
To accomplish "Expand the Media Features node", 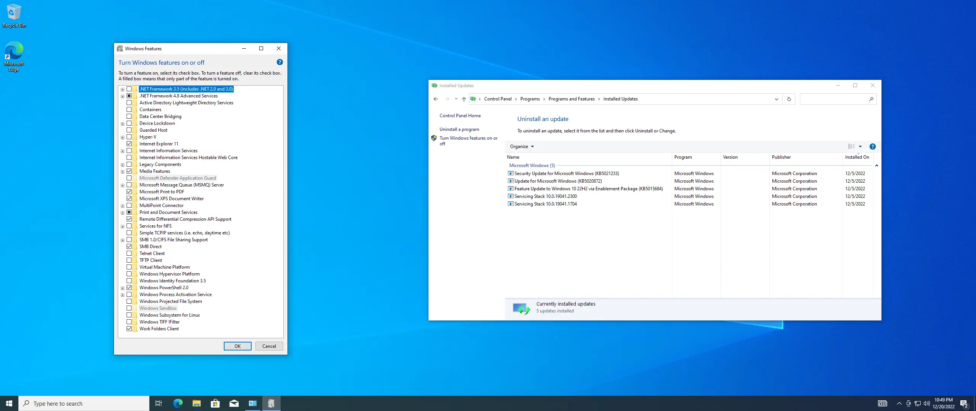I will tap(122, 172).
